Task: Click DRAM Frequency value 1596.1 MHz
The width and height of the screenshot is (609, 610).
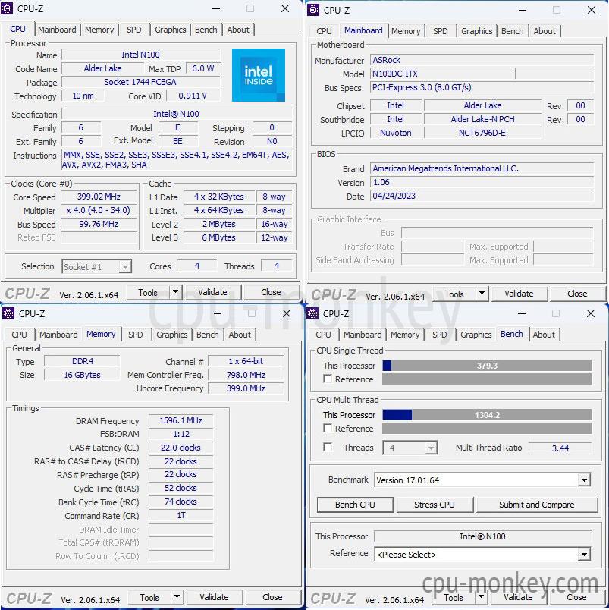Action: pos(181,420)
